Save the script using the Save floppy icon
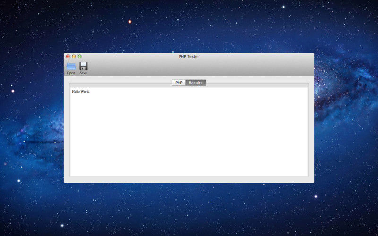The image size is (378, 236). point(84,68)
